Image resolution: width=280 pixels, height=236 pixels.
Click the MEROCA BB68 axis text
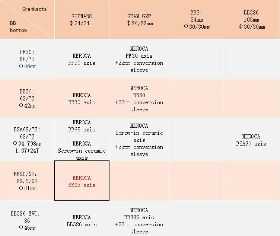click(x=82, y=126)
